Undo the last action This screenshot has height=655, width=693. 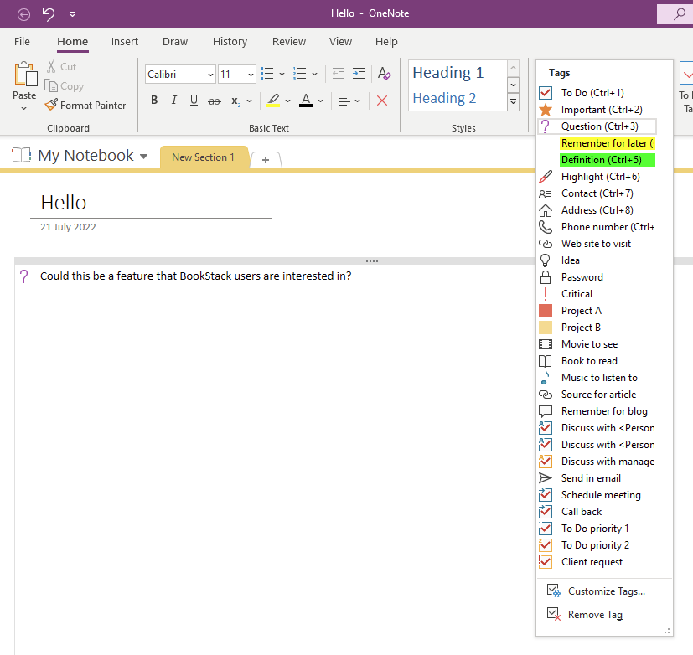tap(48, 14)
